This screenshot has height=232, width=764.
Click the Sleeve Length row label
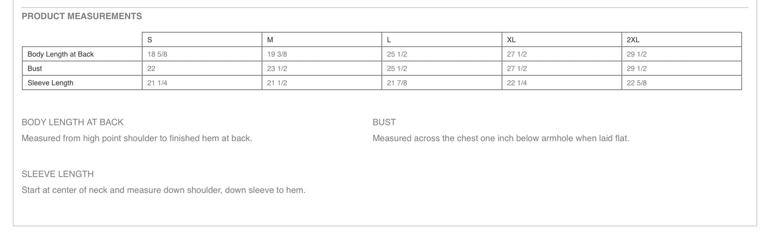click(50, 83)
